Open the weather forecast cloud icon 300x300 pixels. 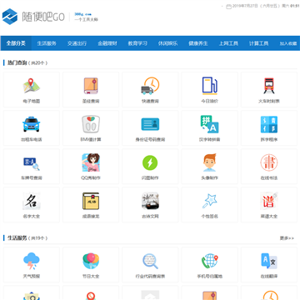click(32, 261)
